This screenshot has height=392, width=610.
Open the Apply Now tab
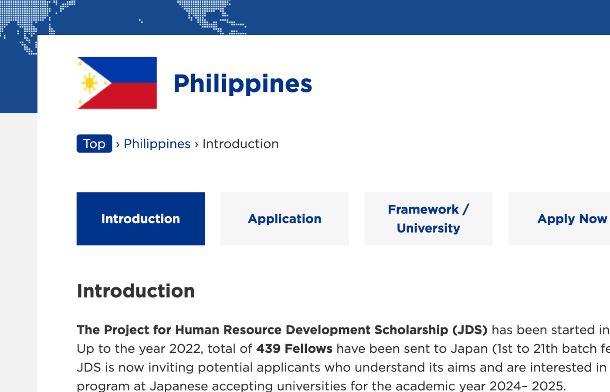[x=559, y=219]
